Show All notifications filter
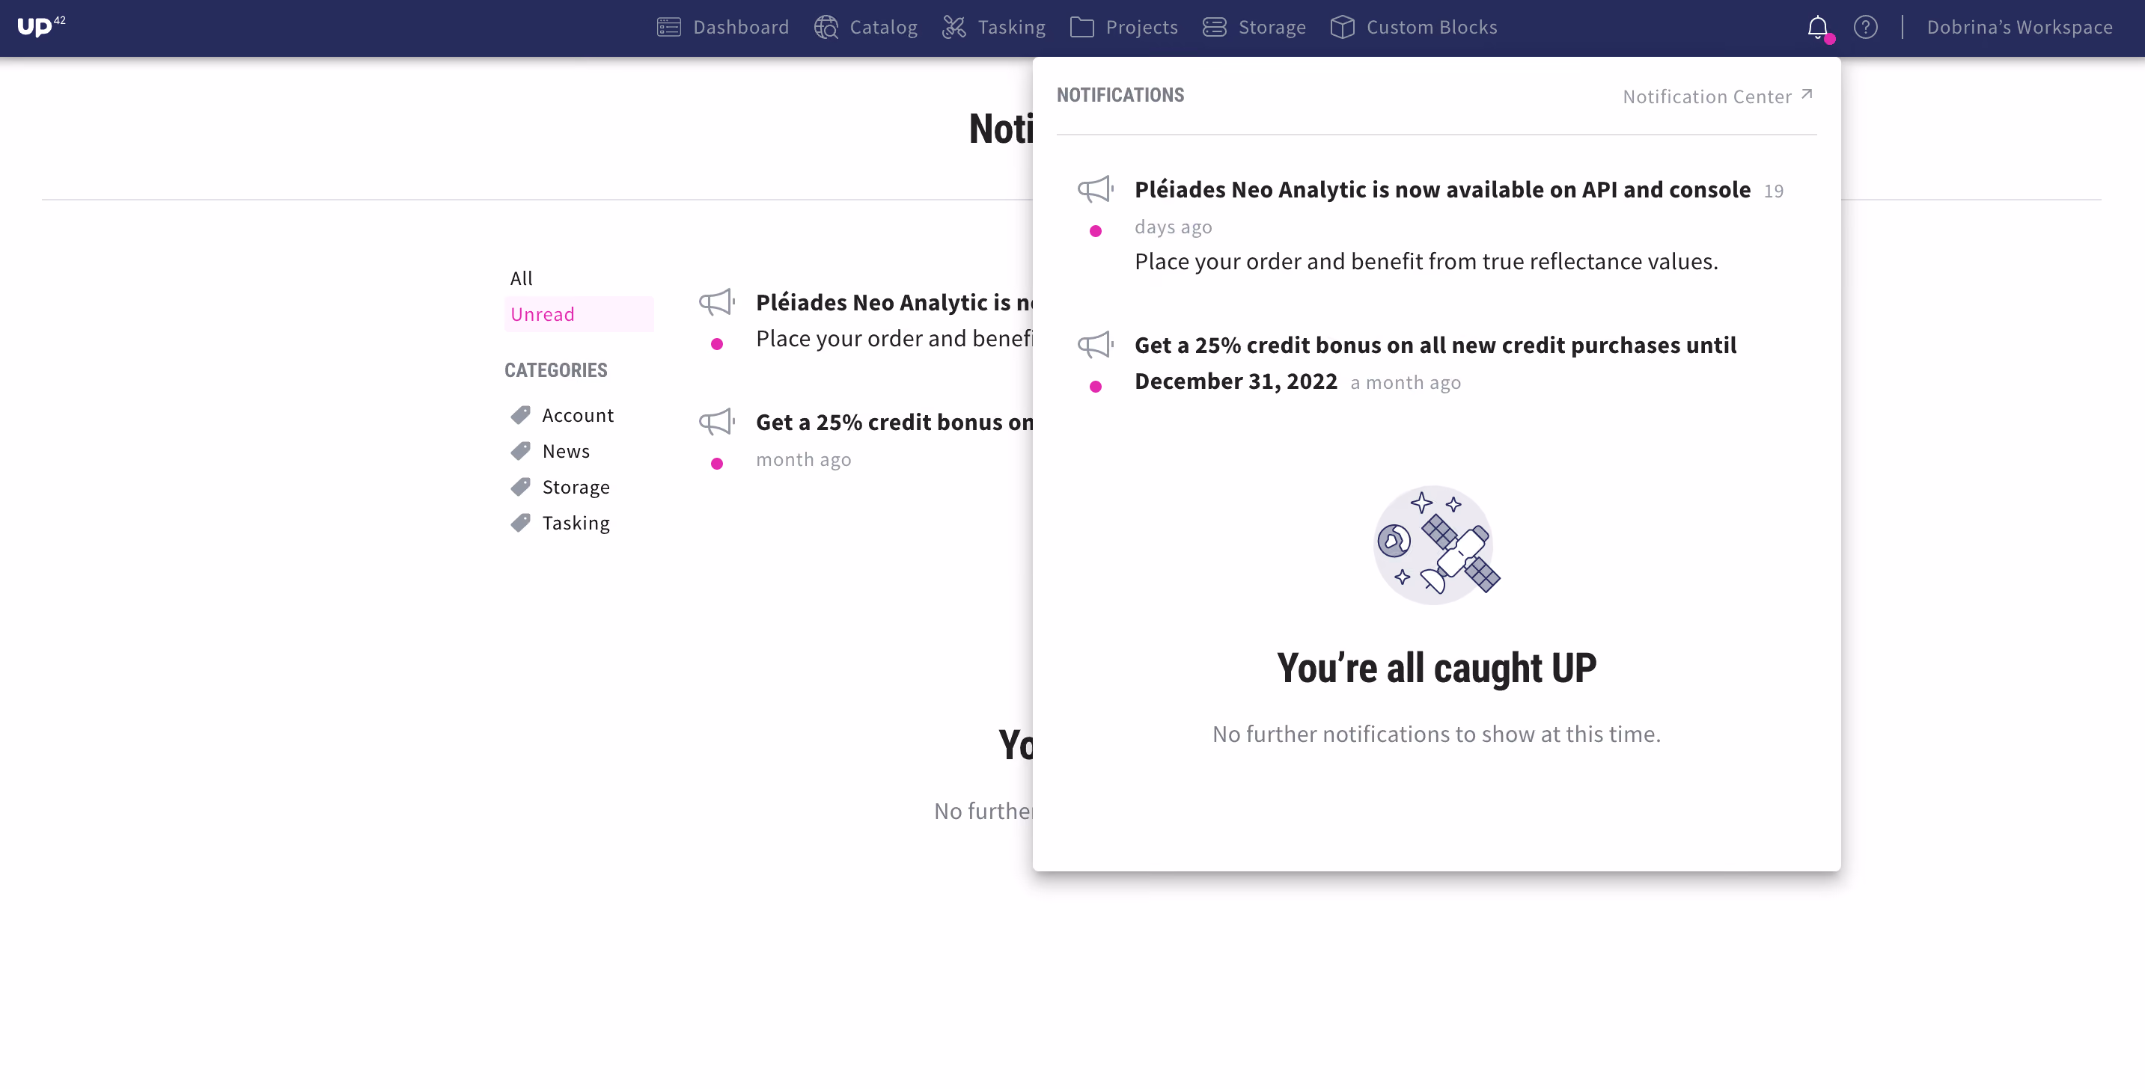The height and width of the screenshot is (1089, 2145). click(521, 278)
